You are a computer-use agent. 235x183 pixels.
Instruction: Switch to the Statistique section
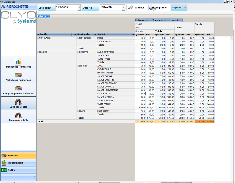(18, 156)
